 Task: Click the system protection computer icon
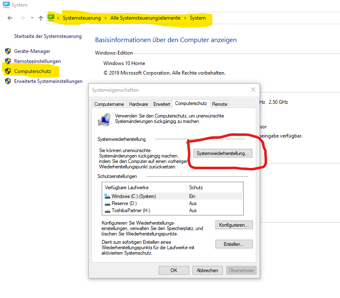[x=104, y=120]
